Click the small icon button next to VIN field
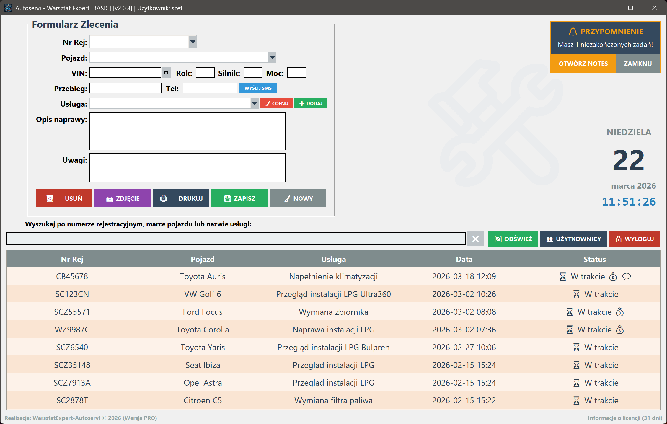This screenshot has height=424, width=667. tap(166, 73)
